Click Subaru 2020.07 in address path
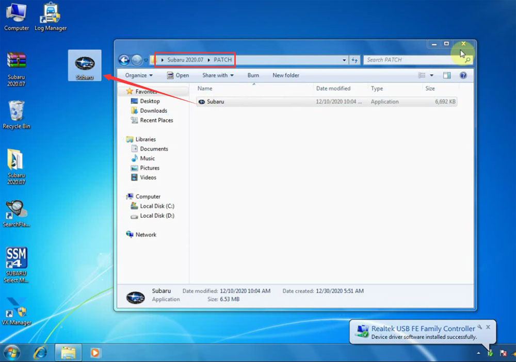Viewport: 516px width, 362px height. (185, 60)
